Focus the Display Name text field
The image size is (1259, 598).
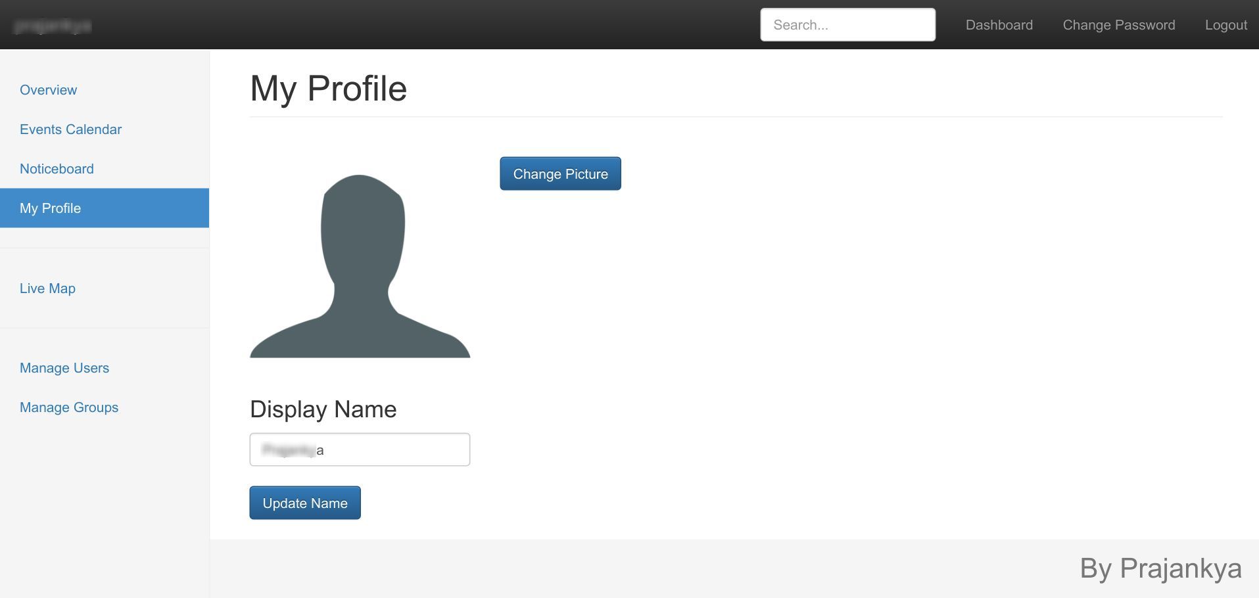pos(360,449)
